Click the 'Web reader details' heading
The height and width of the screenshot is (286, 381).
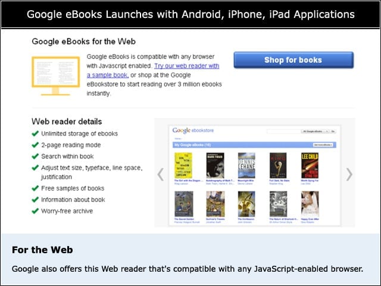tap(67, 122)
